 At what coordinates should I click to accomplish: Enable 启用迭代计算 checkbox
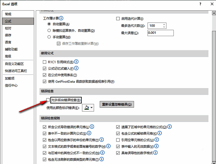pyautogui.click(x=118, y=19)
